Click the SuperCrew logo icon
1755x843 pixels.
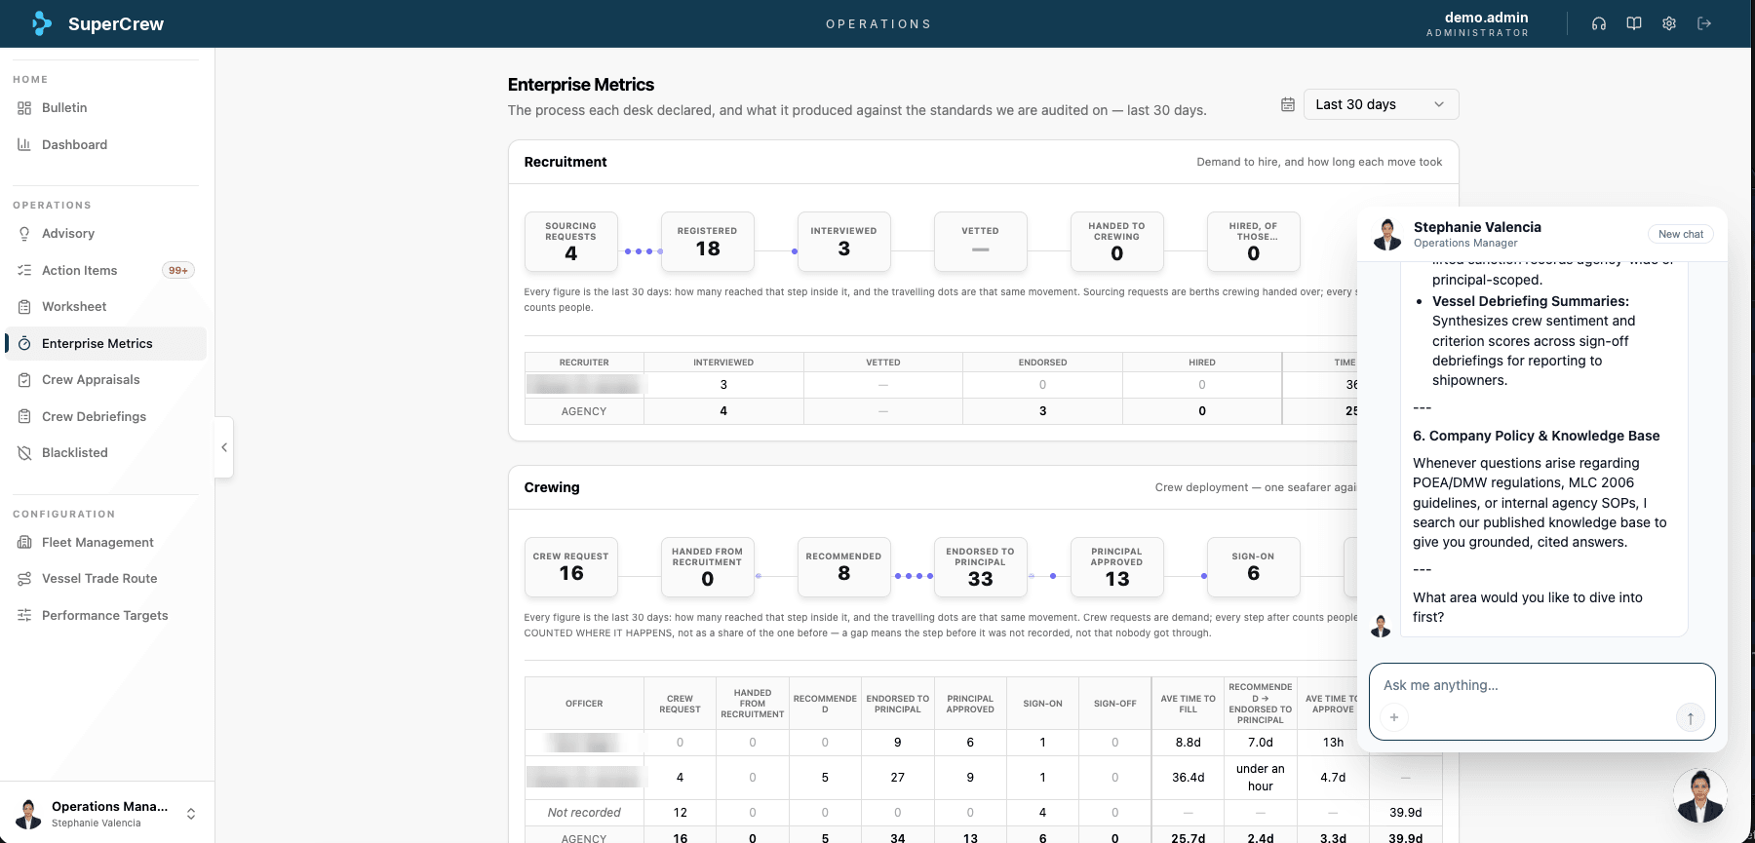coord(41,23)
